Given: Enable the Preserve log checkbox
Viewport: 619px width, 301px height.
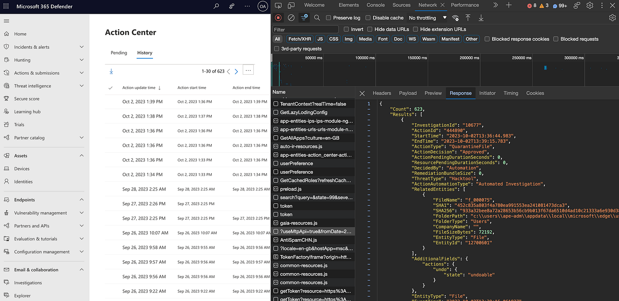Looking at the screenshot, I should [x=329, y=18].
